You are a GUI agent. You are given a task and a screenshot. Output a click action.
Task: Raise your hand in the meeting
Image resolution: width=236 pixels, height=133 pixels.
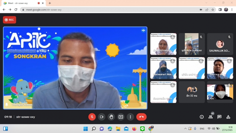[111, 117]
